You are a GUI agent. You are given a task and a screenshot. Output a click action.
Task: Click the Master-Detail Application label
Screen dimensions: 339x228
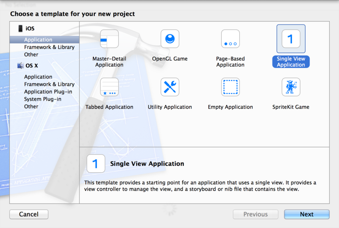(x=109, y=62)
